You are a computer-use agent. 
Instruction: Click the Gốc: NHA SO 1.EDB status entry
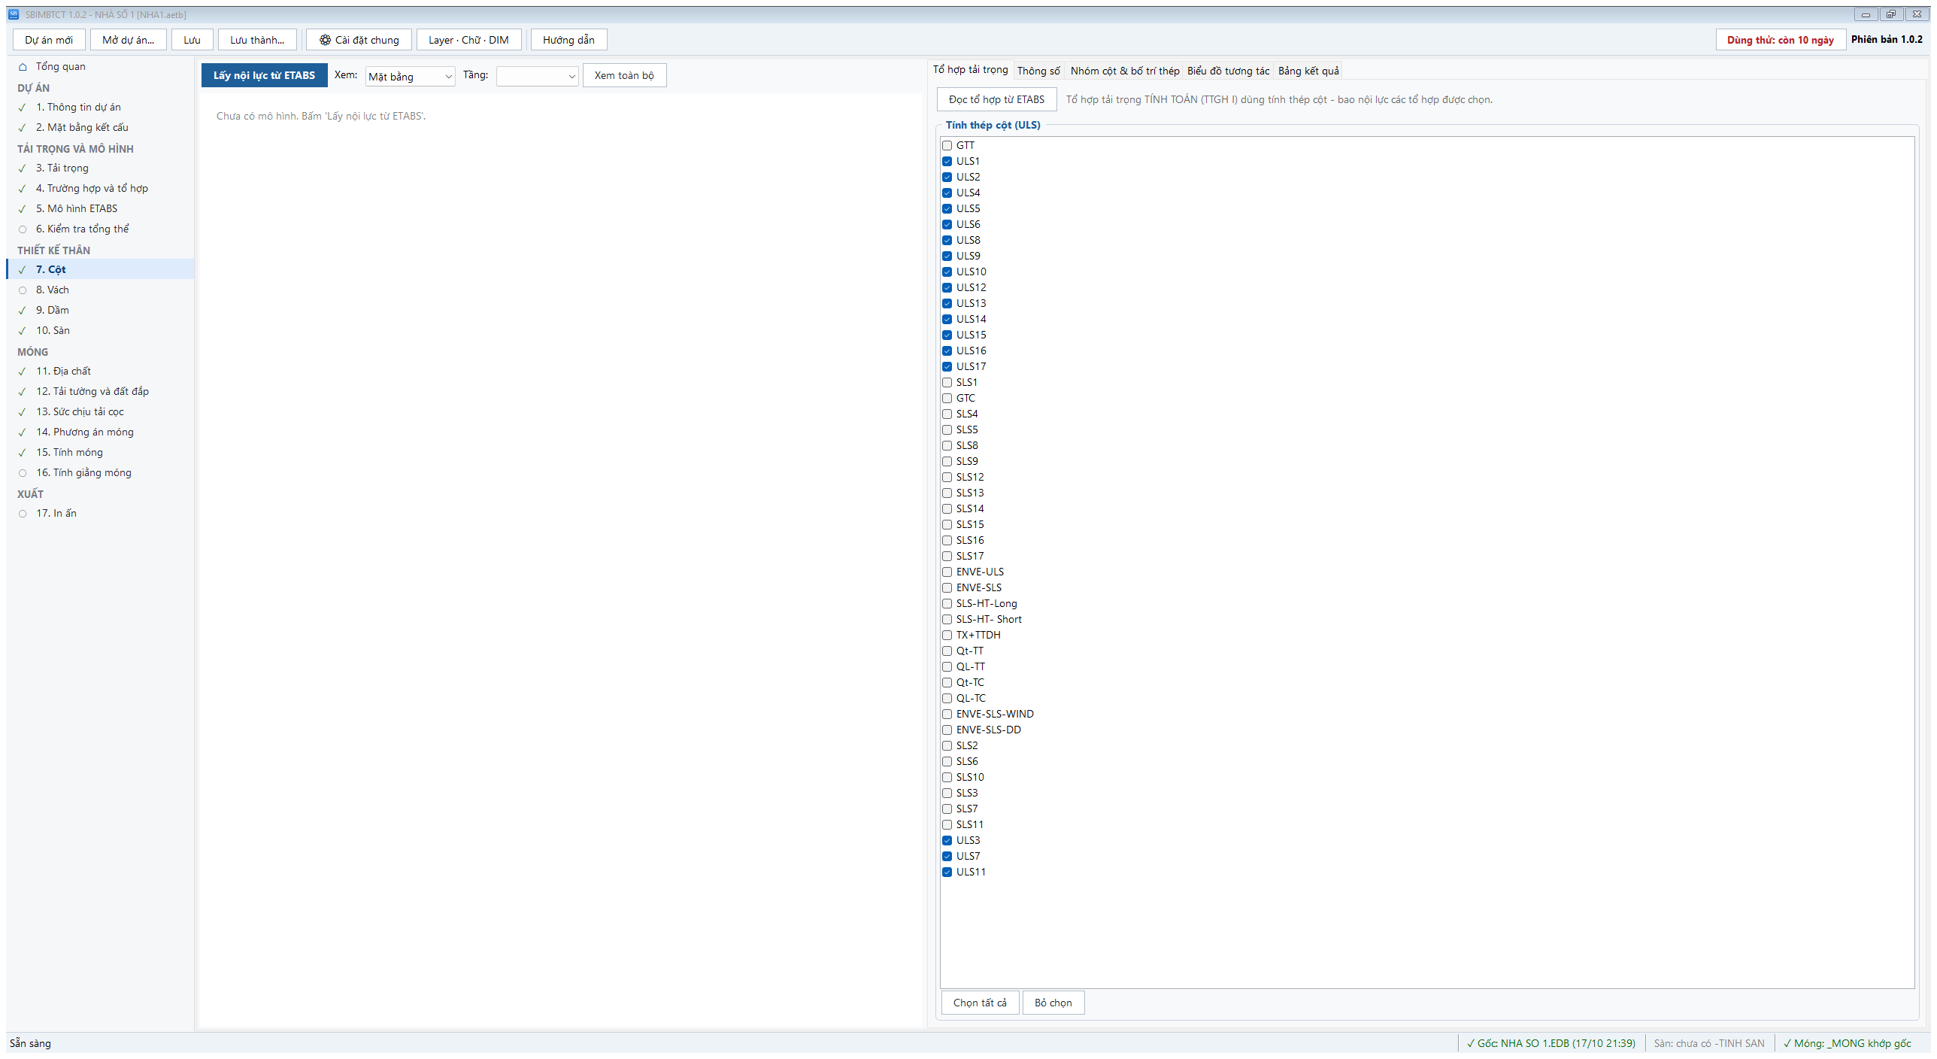[1551, 1043]
